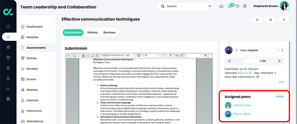Switch to the Submission tab
297x124 pixels.
[x=73, y=32]
